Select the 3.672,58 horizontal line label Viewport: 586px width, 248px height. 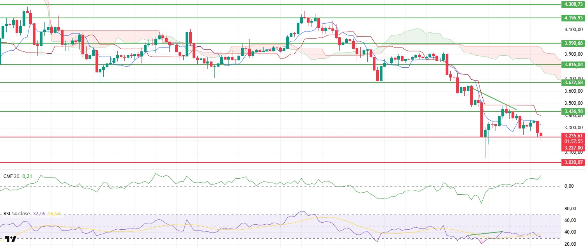point(573,83)
